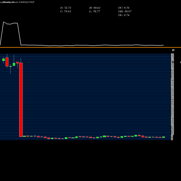The height and width of the screenshot is (181, 181).
Task: Click the close value 'C: 79.81'
Action: click(66, 11)
